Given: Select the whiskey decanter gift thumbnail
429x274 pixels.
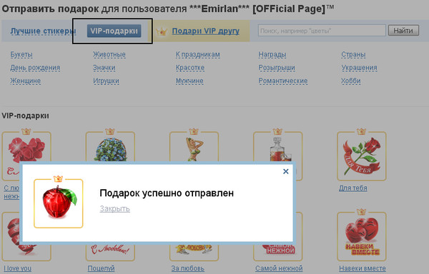Looking at the screenshot, I should tap(277, 146).
